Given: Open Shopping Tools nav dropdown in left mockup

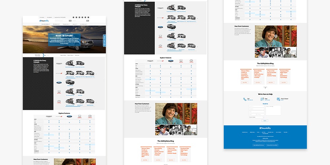Looking at the screenshot, I should click(x=66, y=24).
